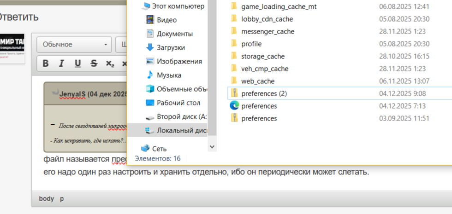Click the profile folder icon
Screen dimensions: 452x214
click(x=234, y=43)
